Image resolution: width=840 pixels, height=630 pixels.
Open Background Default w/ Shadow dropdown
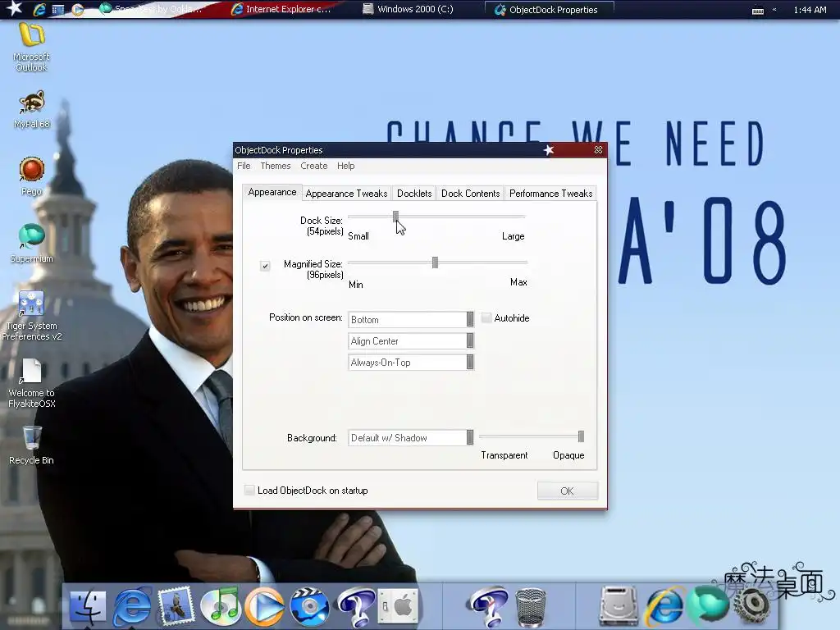coord(411,438)
